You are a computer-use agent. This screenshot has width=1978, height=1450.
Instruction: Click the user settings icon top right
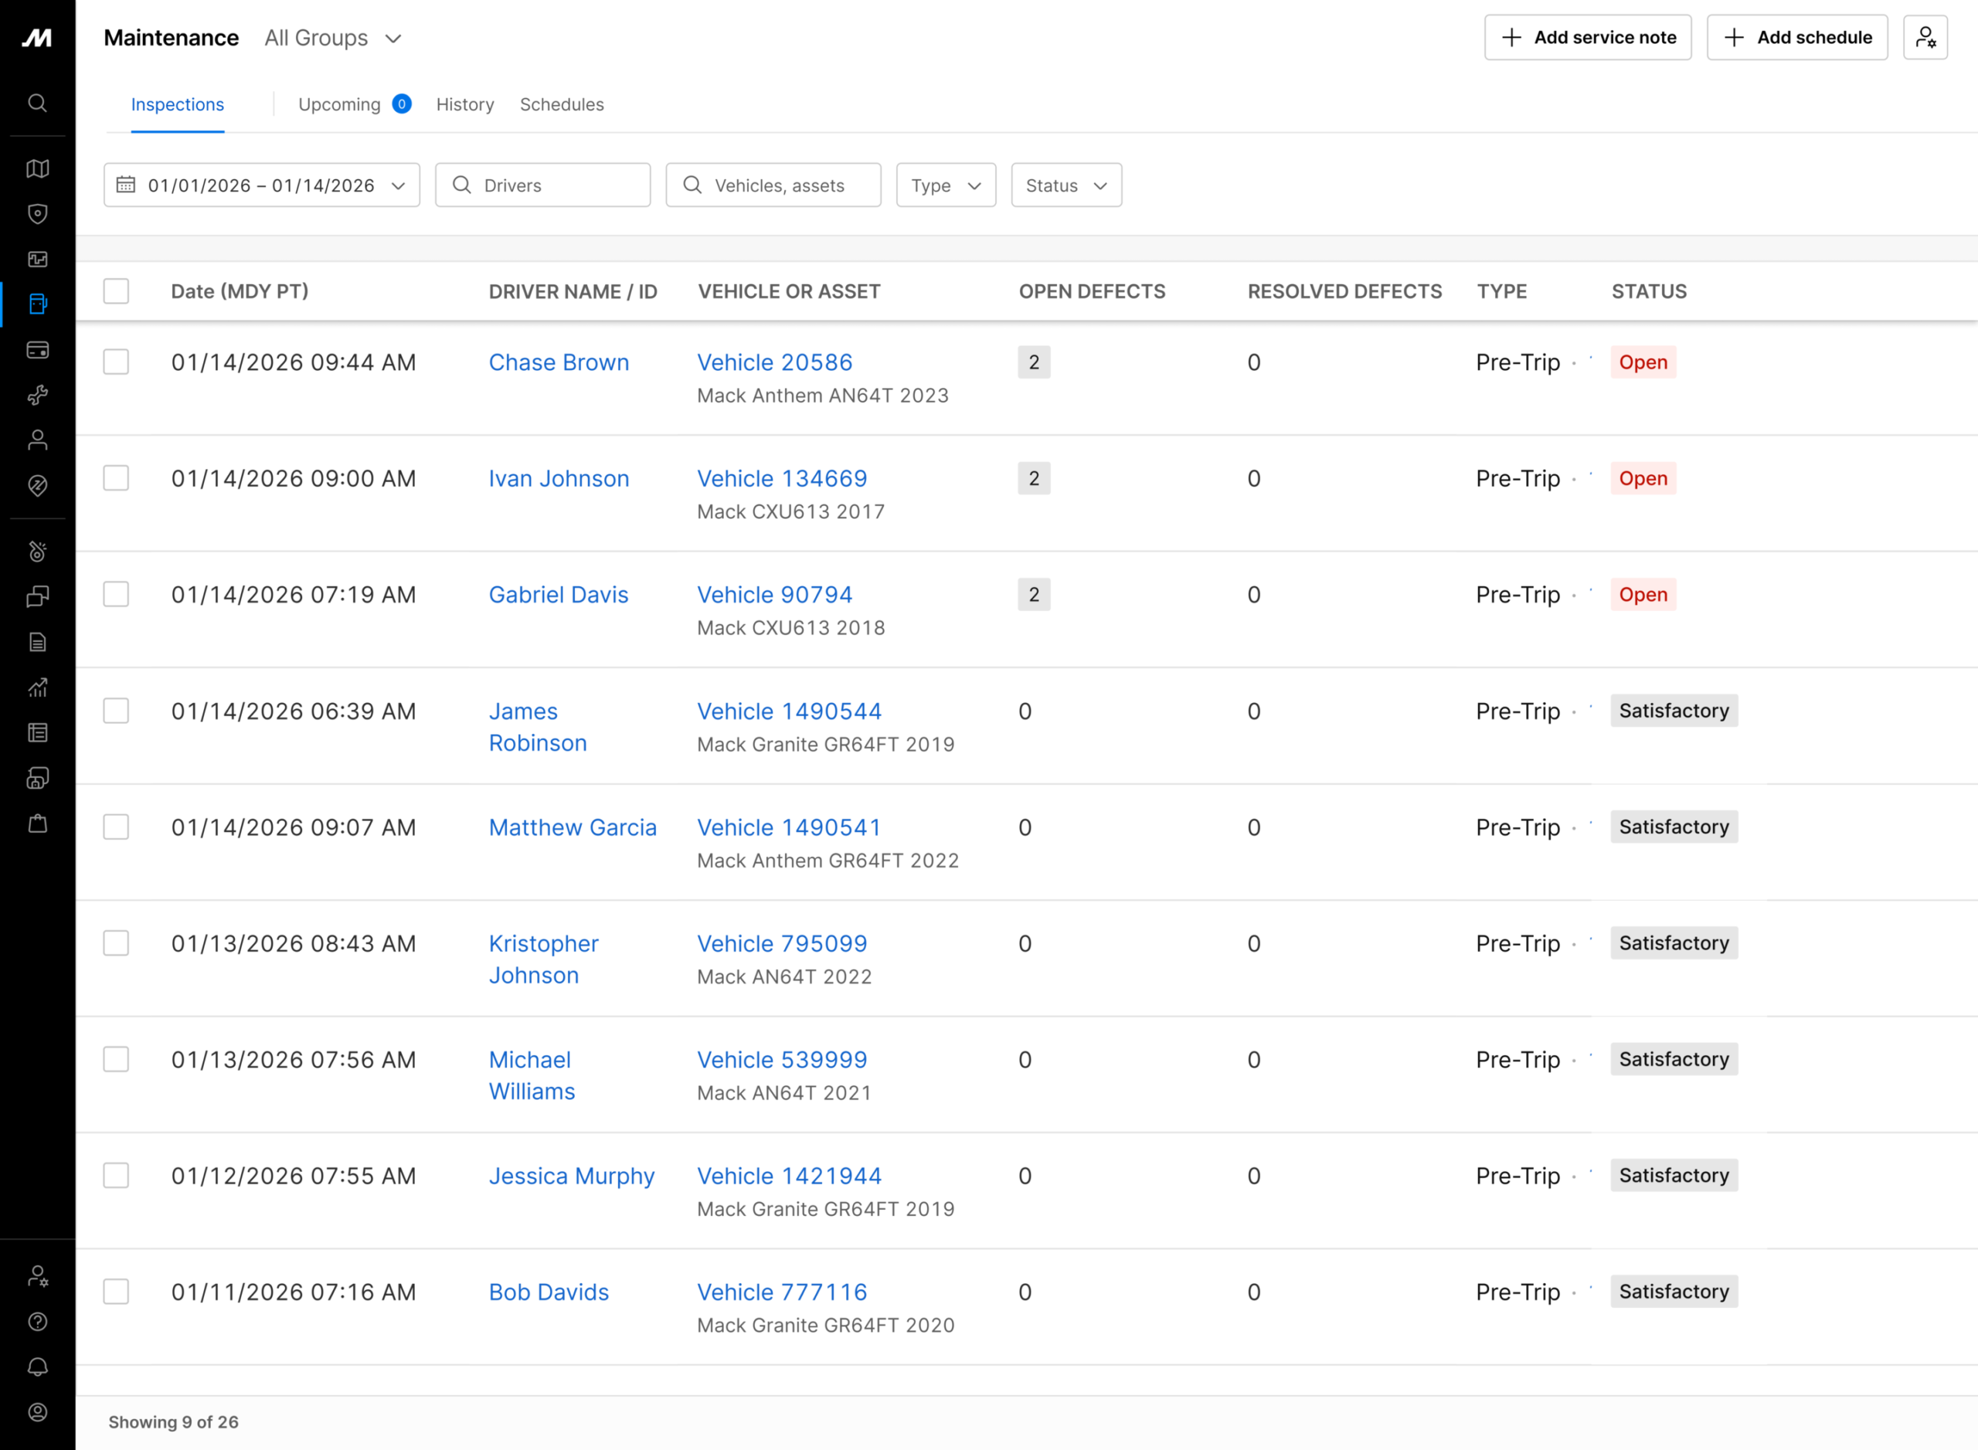point(1925,38)
